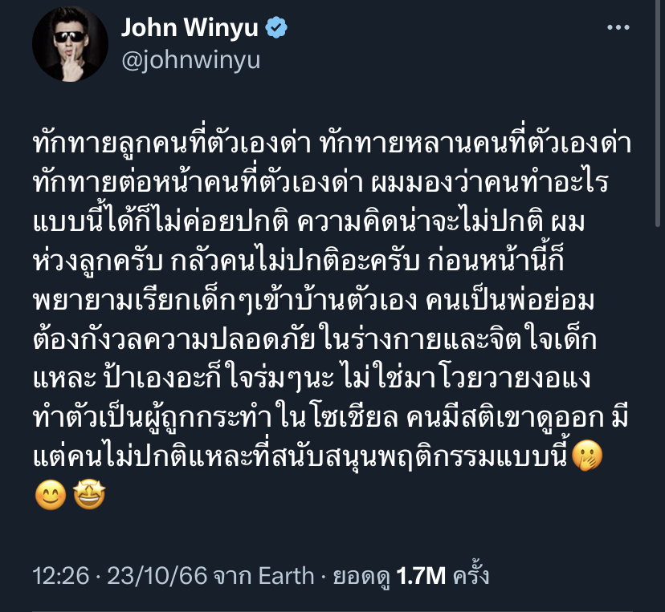The image size is (665, 612).
Task: Open the 12:26 timestamp link
Action: tap(61, 576)
